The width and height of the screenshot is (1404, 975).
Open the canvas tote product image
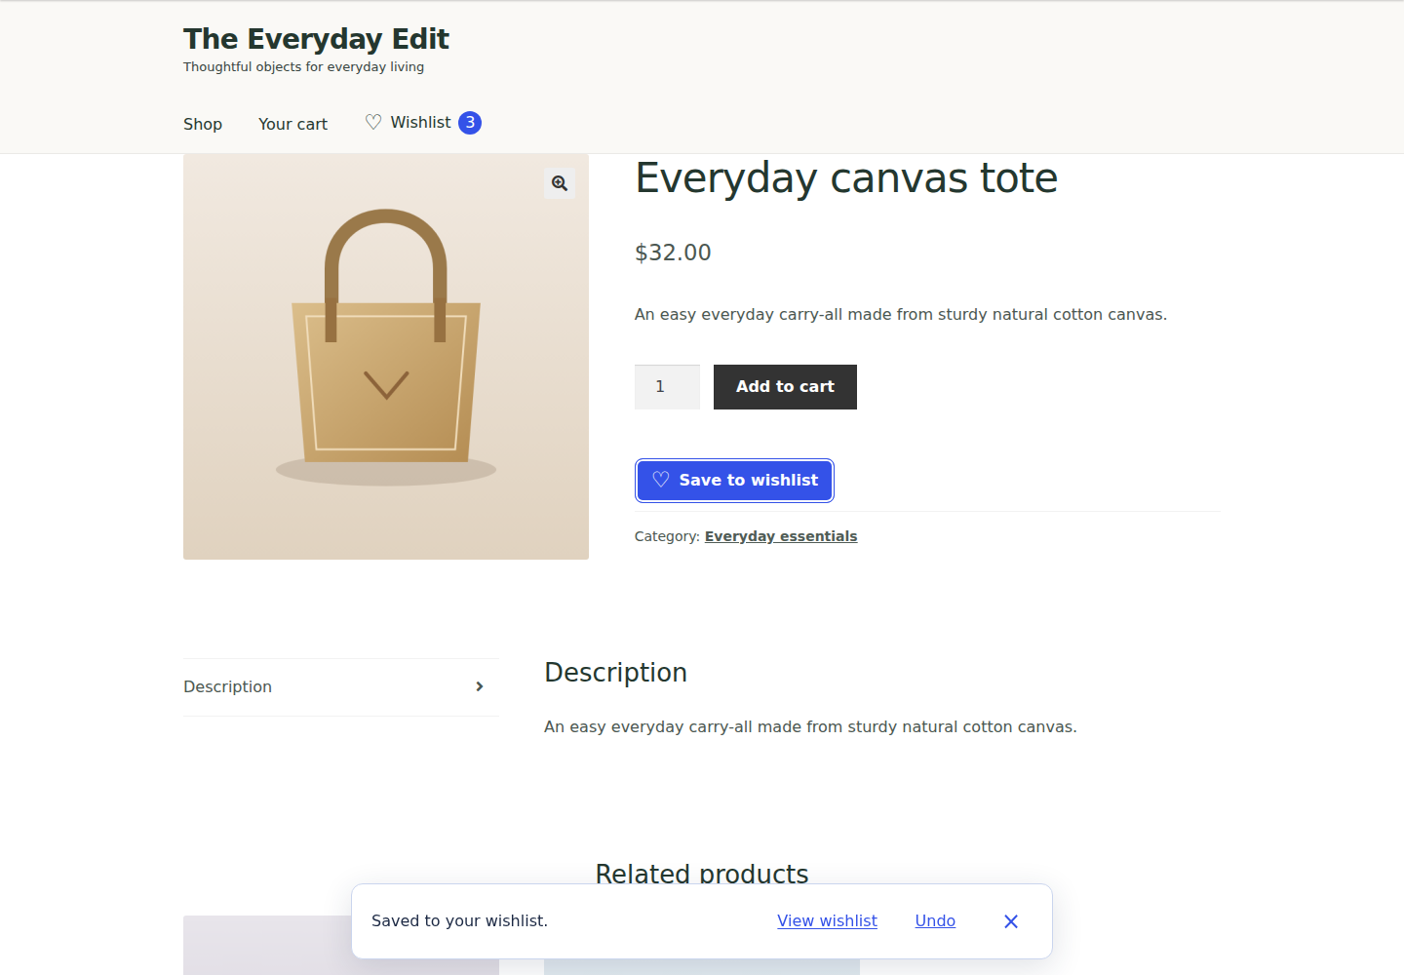(x=386, y=357)
